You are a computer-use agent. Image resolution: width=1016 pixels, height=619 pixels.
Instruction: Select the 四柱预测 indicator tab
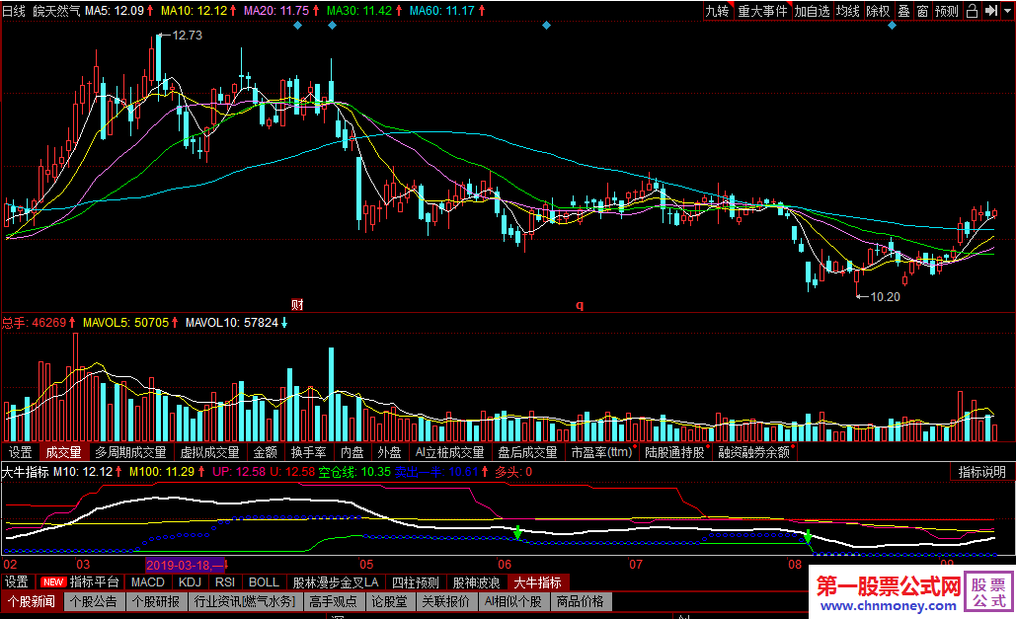[416, 582]
